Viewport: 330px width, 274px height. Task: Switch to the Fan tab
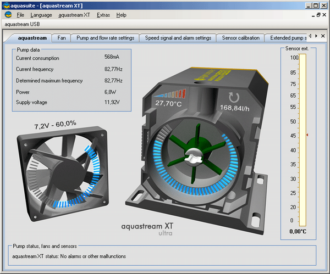[62, 38]
